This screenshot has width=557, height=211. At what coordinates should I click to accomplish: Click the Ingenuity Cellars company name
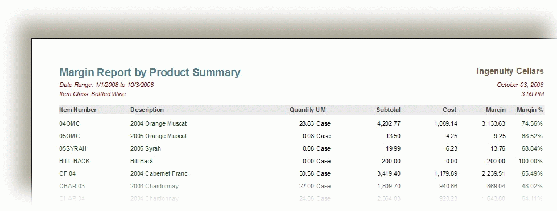click(x=510, y=72)
